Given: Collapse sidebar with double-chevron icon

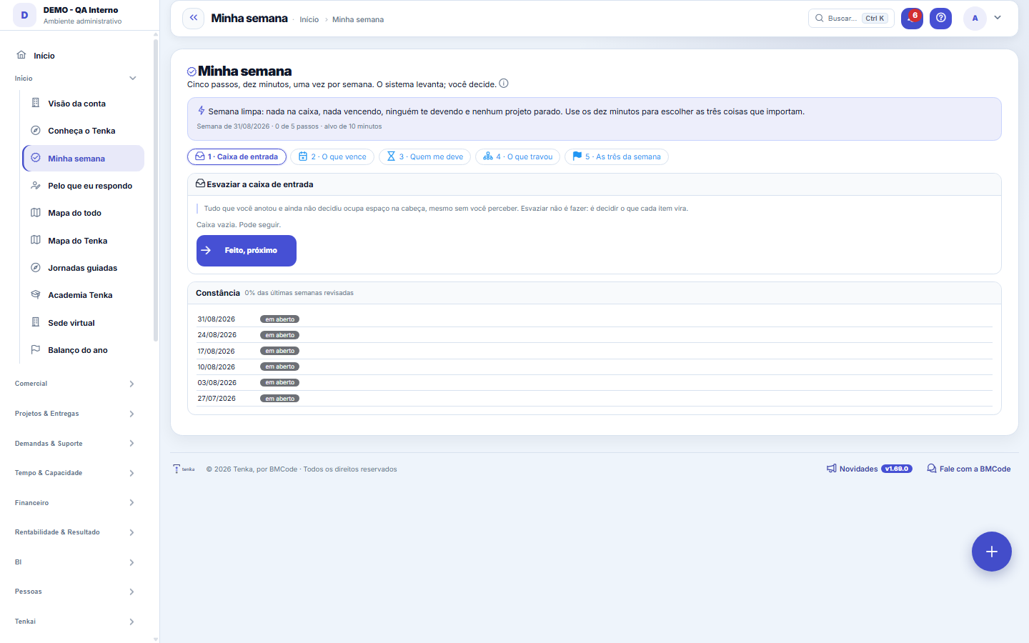Looking at the screenshot, I should click(x=194, y=19).
